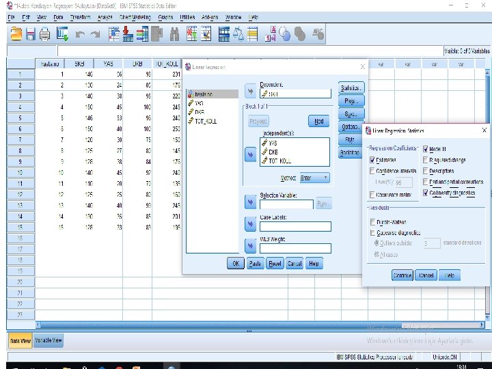Click the Find binoculars icon

coord(174,34)
